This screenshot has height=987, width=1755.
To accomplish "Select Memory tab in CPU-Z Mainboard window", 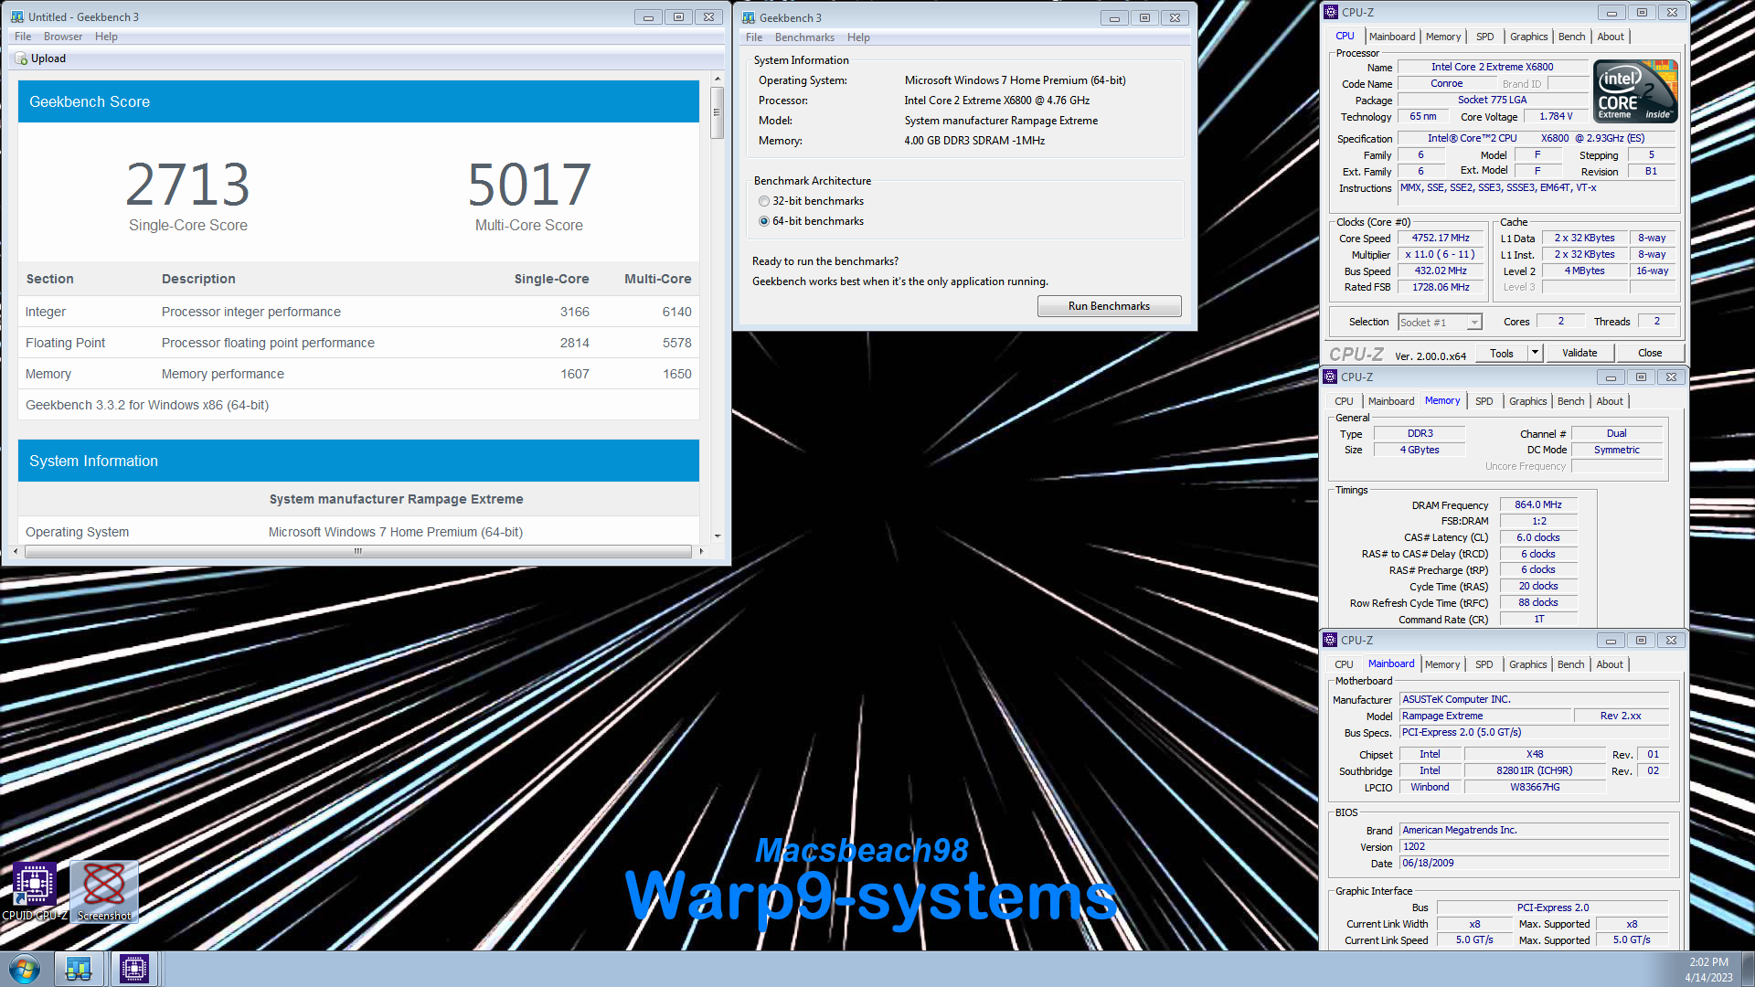I will [1442, 664].
